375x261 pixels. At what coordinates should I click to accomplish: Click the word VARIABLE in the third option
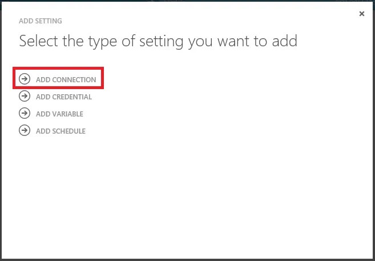(x=68, y=114)
